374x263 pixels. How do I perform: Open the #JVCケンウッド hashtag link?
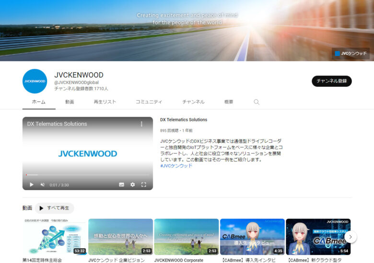click(176, 166)
